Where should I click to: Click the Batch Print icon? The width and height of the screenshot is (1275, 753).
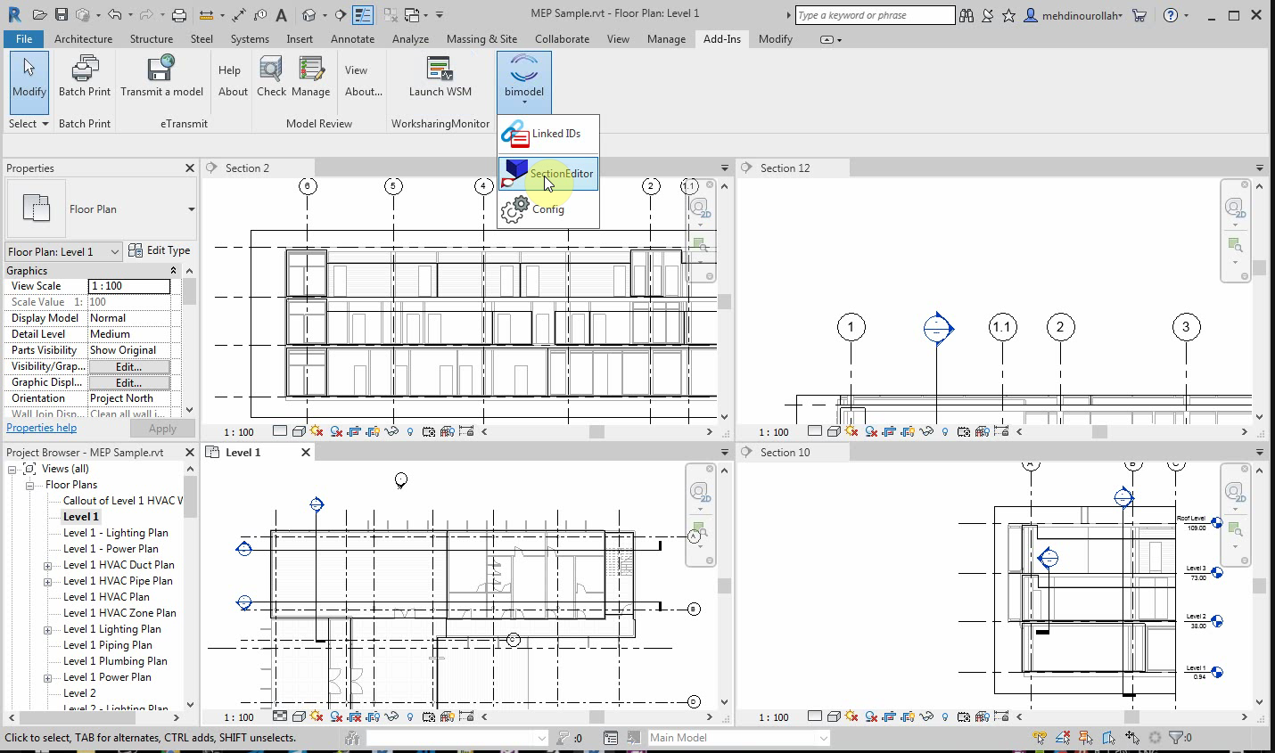pyautogui.click(x=85, y=70)
